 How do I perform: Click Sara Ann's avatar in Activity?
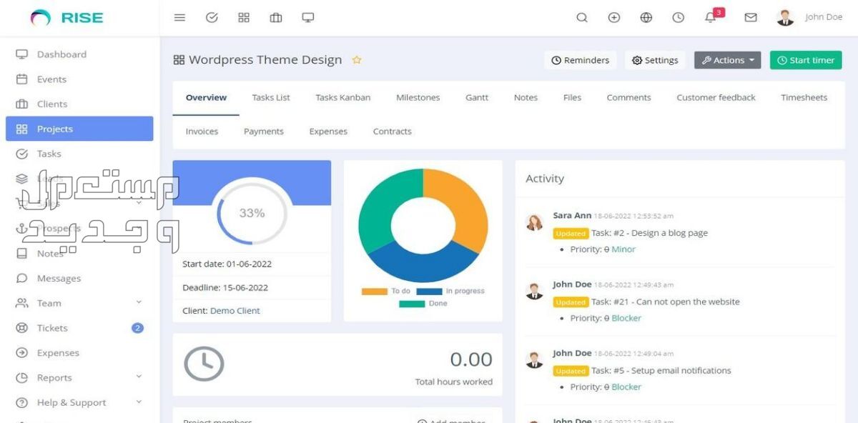(534, 222)
